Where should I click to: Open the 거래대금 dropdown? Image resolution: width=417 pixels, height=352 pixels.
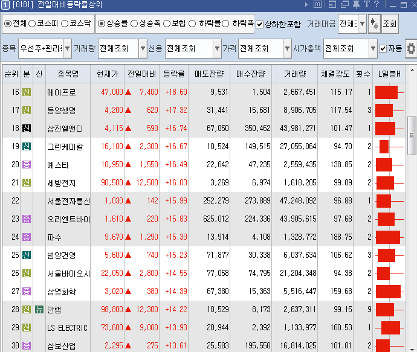[x=362, y=24]
